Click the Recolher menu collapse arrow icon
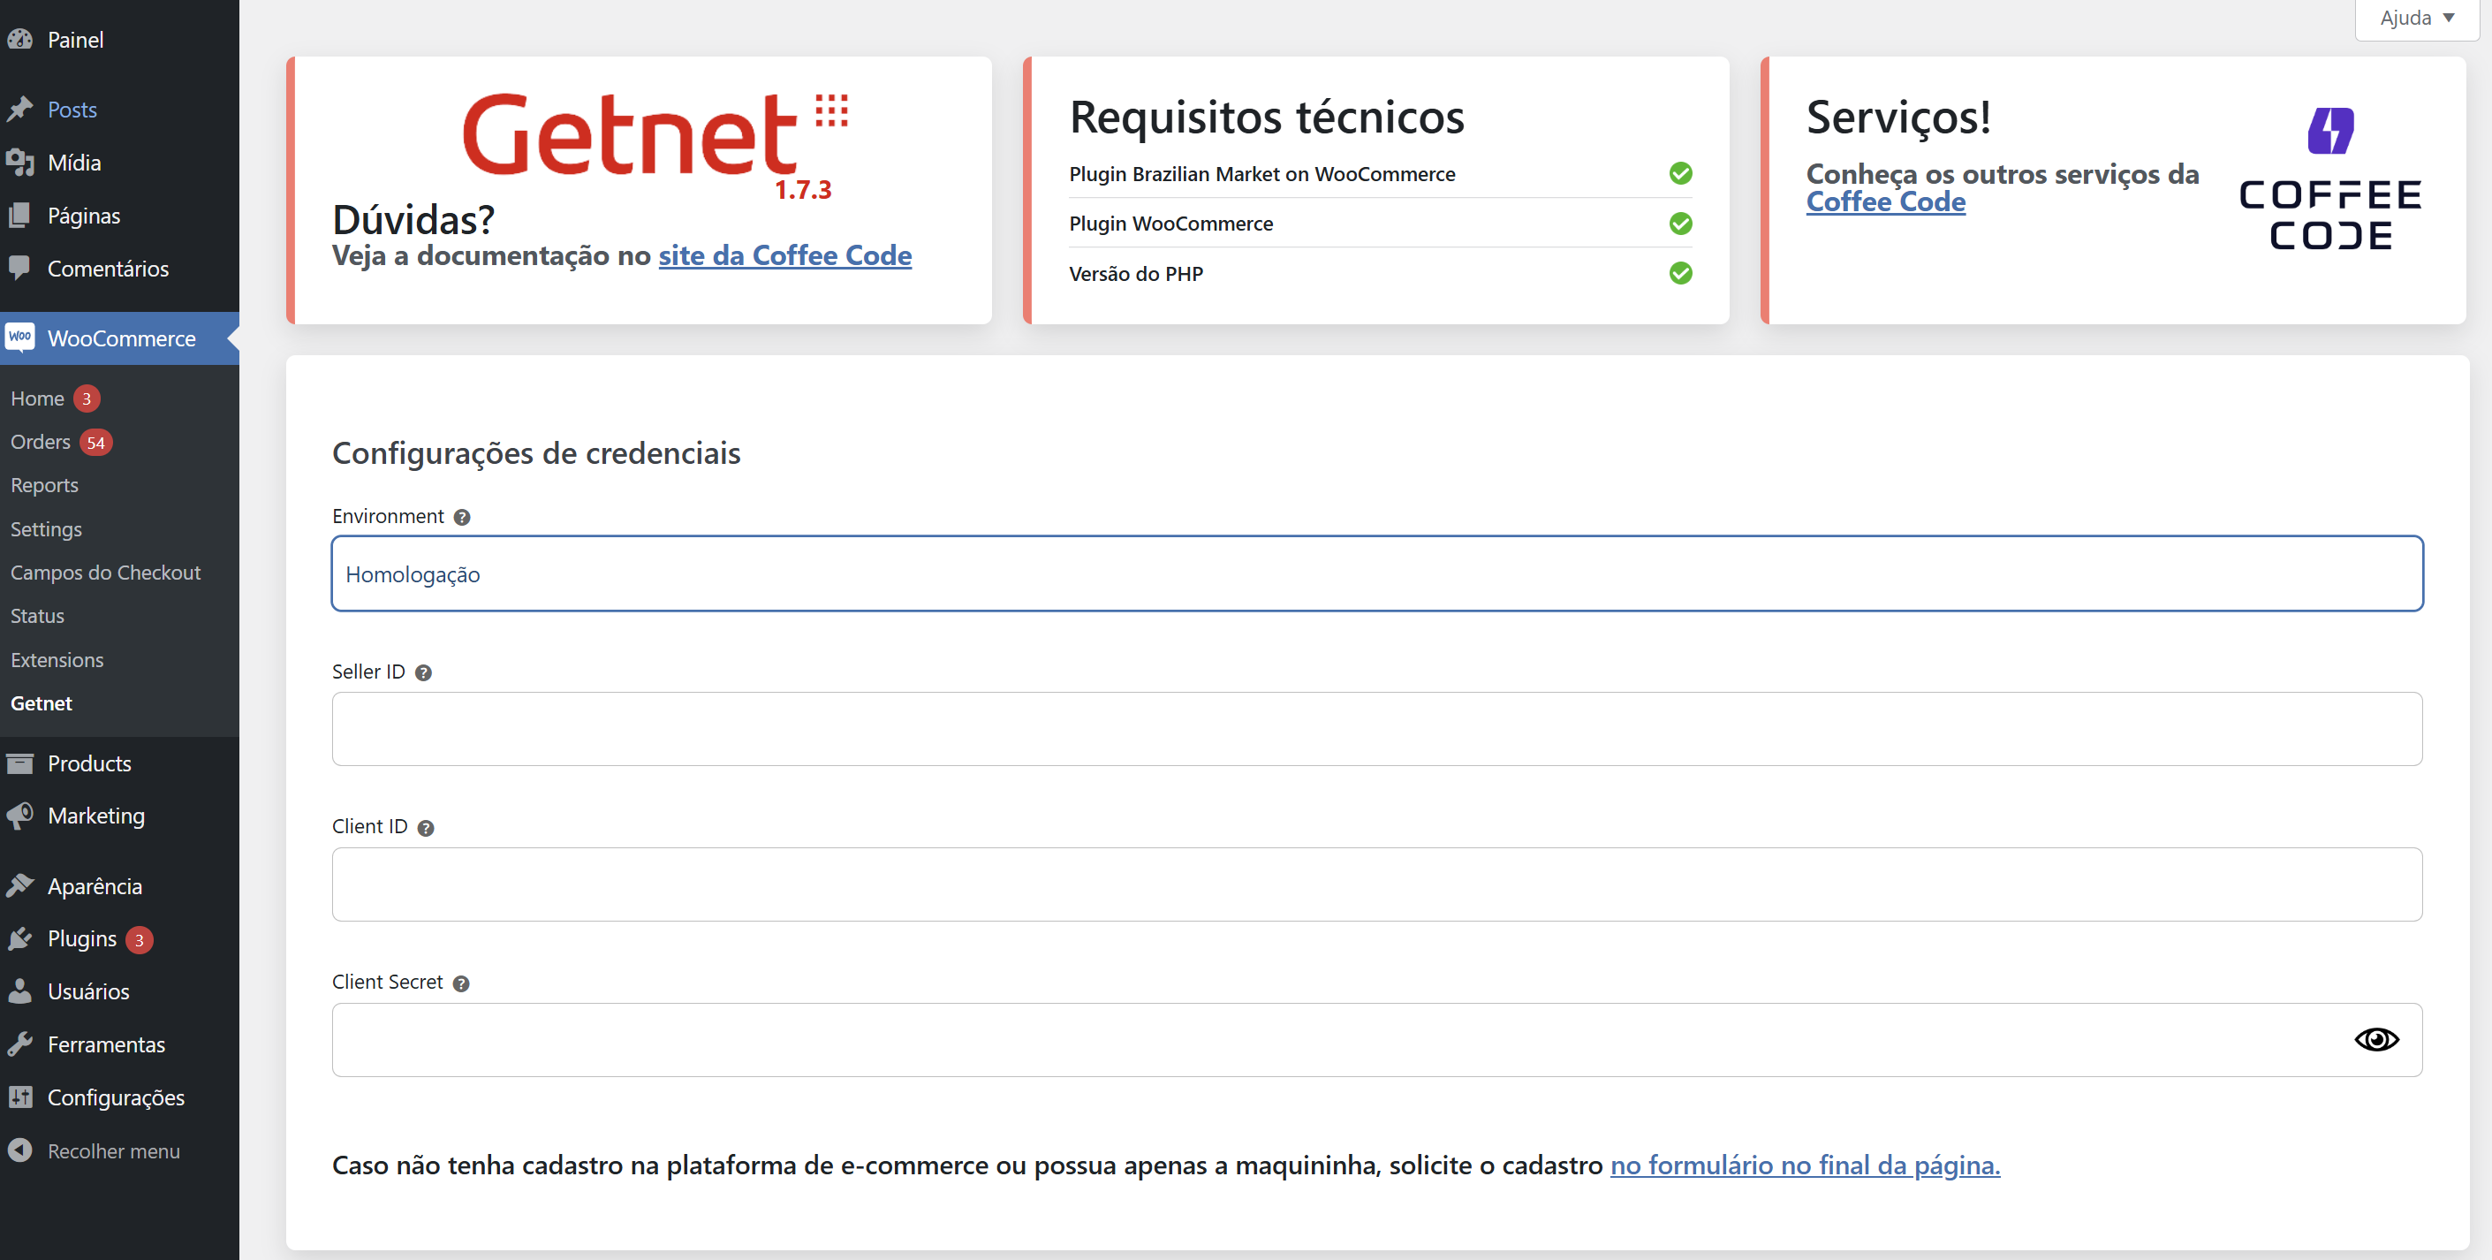 [x=20, y=1150]
